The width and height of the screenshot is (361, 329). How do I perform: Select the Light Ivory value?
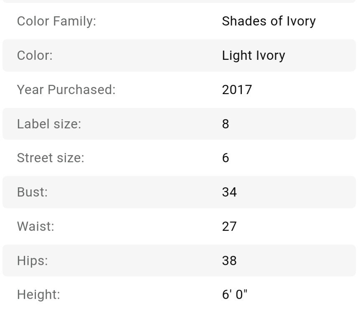tap(254, 56)
